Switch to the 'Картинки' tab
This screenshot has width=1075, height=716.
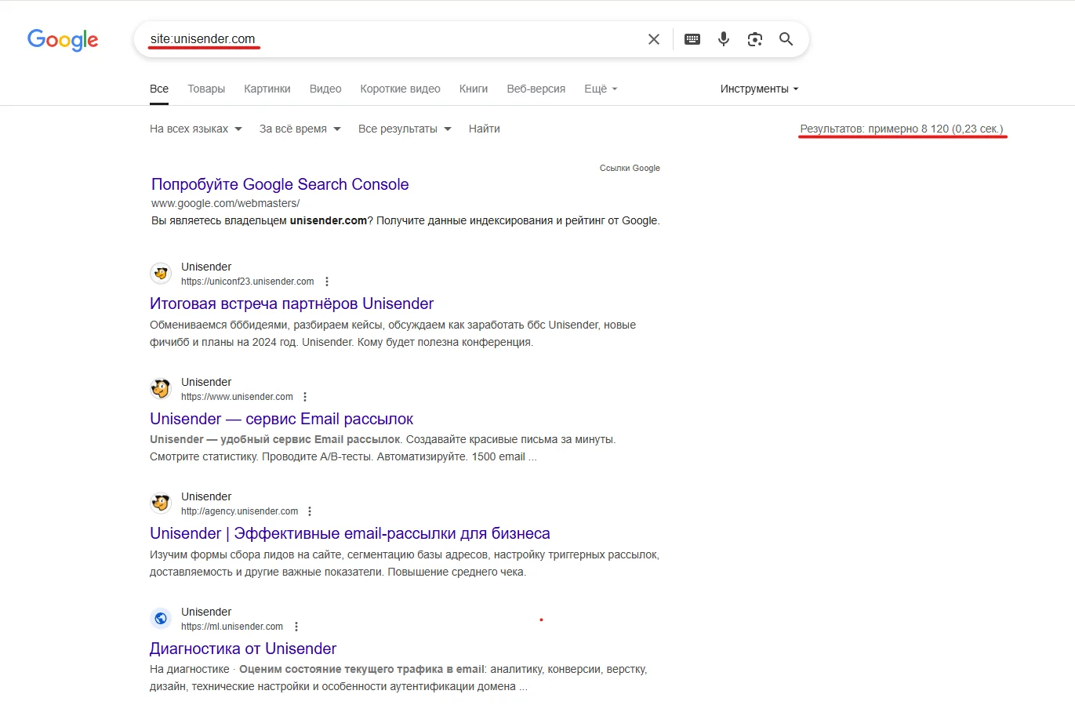point(267,89)
